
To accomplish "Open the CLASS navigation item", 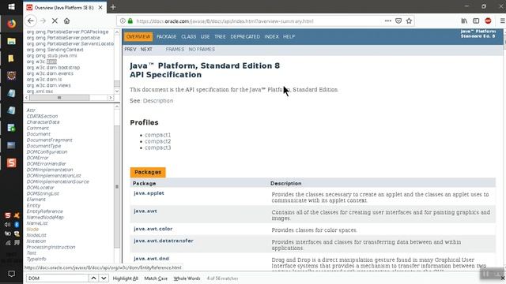I will pos(188,37).
